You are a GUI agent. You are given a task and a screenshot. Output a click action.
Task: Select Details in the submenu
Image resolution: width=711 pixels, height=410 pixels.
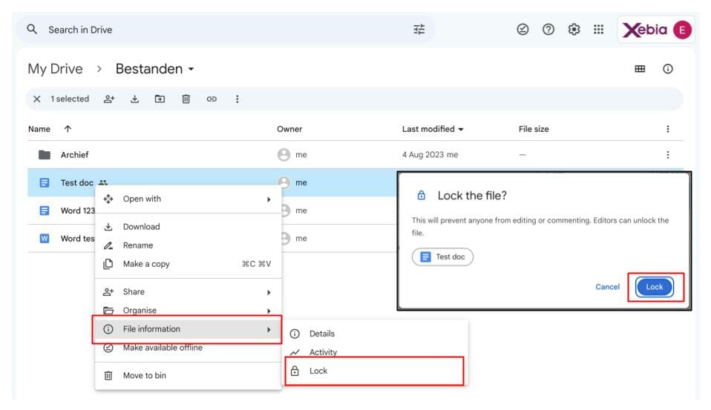click(x=376, y=334)
